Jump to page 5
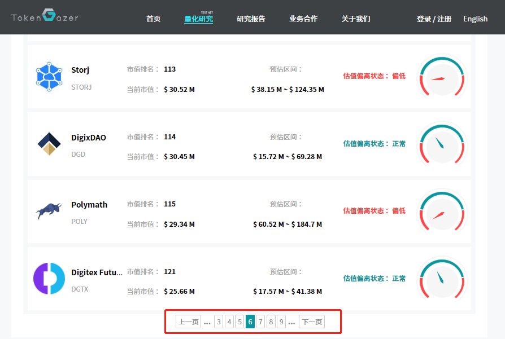The height and width of the screenshot is (339, 505). coord(240,322)
